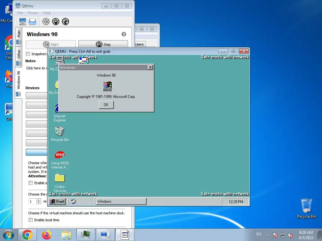
Task: Decrease the virtual CPU spinner value
Action: pos(39,203)
